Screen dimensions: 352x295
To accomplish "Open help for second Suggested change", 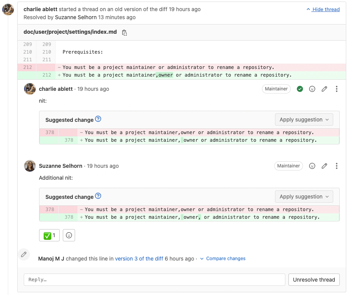I will [98, 196].
